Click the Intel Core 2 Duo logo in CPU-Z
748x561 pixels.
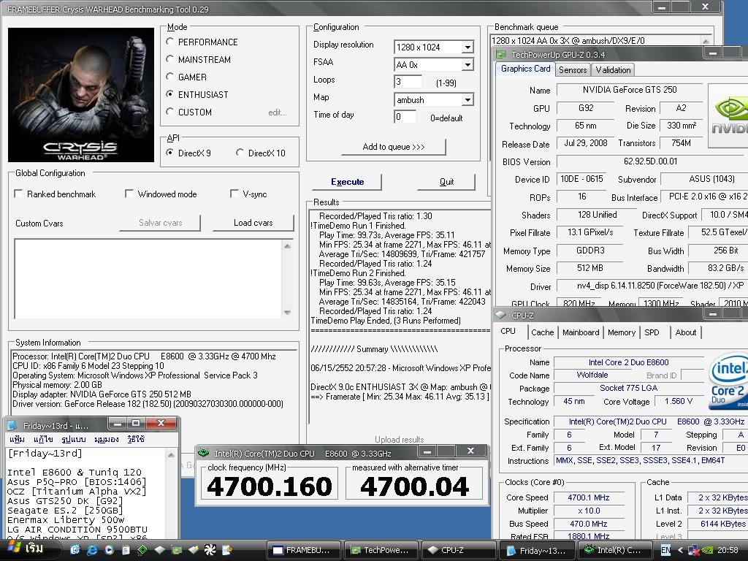pyautogui.click(x=728, y=381)
